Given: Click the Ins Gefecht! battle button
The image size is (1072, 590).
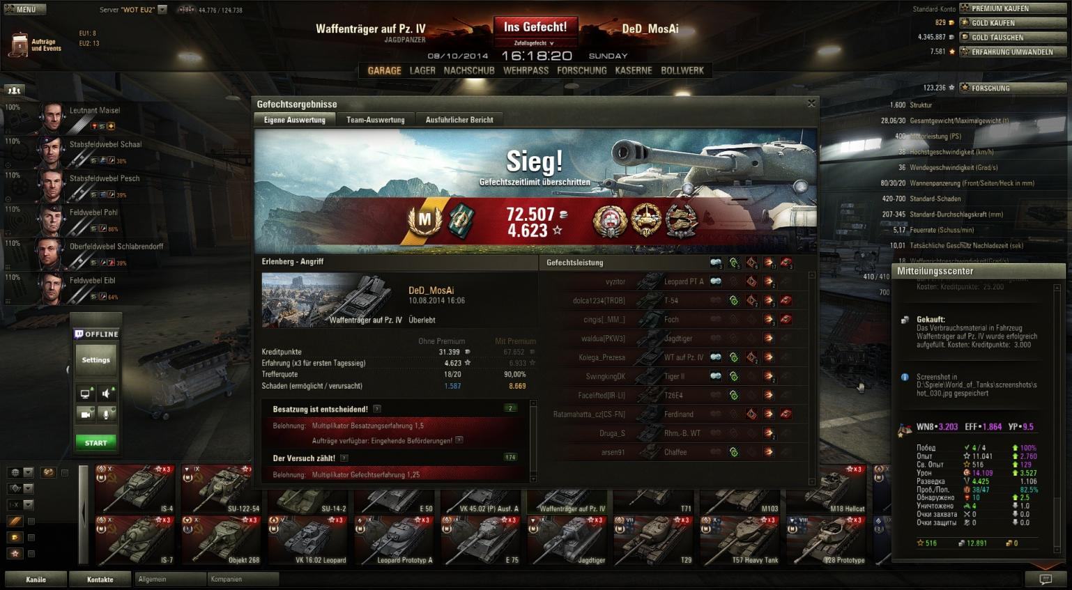Looking at the screenshot, I should click(x=535, y=27).
